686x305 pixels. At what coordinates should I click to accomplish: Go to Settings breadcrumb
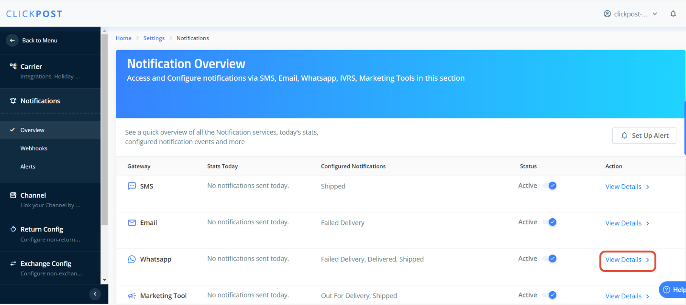(154, 38)
